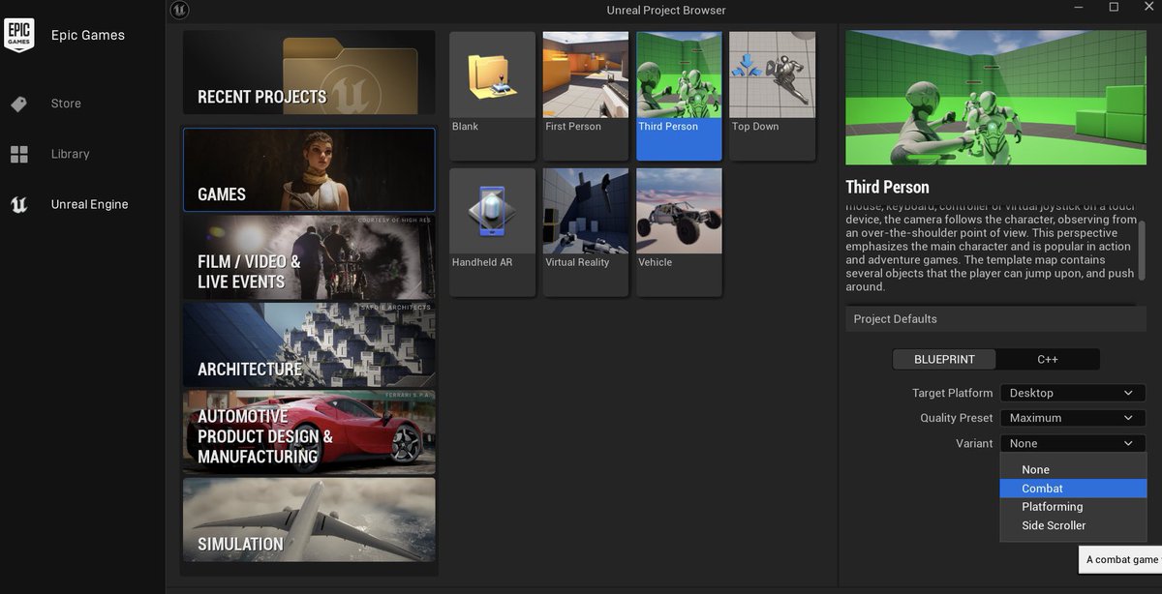Minimize the Unreal Project Browser window

[1080, 8]
